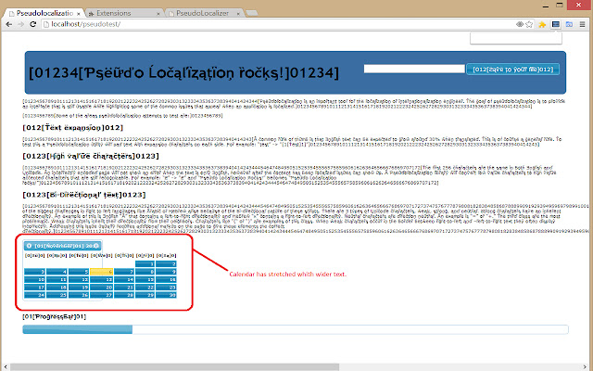Click the page info icon in address bar
The width and height of the screenshot is (593, 371).
pos(46,24)
